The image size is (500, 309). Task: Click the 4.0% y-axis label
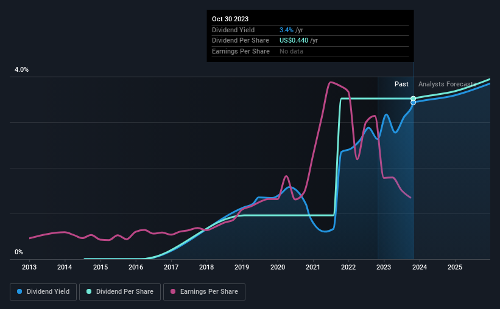(x=21, y=69)
